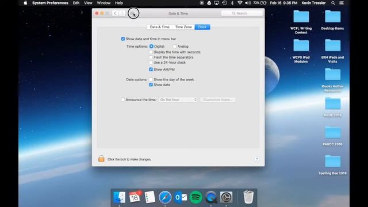The height and width of the screenshot is (207, 368).
Task: Click the lock to make changes
Action: click(101, 159)
